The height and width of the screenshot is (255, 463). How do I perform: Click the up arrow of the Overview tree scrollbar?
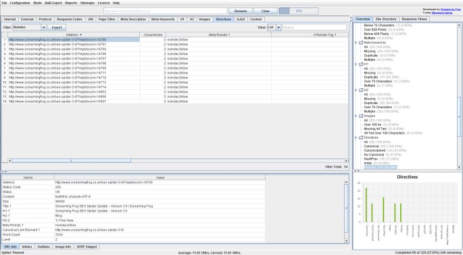pyautogui.click(x=459, y=25)
